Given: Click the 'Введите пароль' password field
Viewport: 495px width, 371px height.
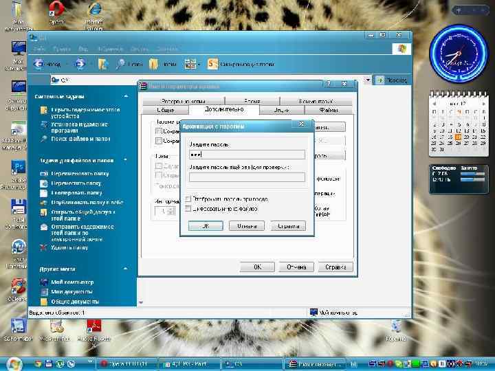Looking at the screenshot, I should click(x=247, y=155).
